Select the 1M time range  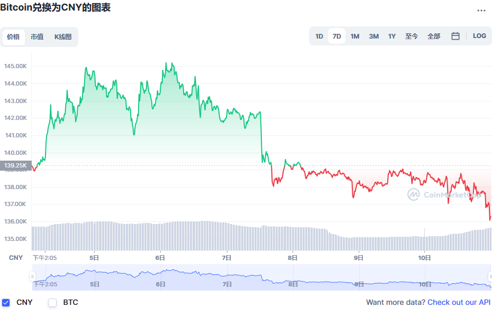(355, 36)
